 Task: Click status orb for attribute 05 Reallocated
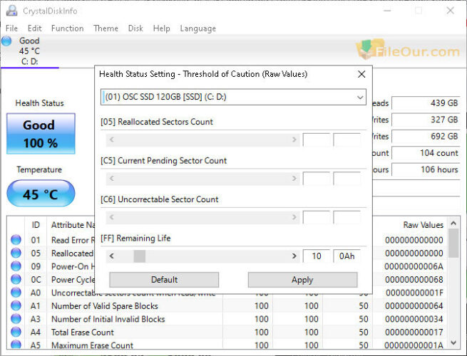(16, 253)
